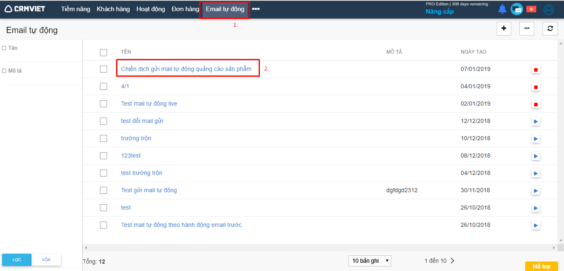Image resolution: width=564 pixels, height=271 pixels.
Task: Click the CRMVIET logo
Action: tap(25, 9)
